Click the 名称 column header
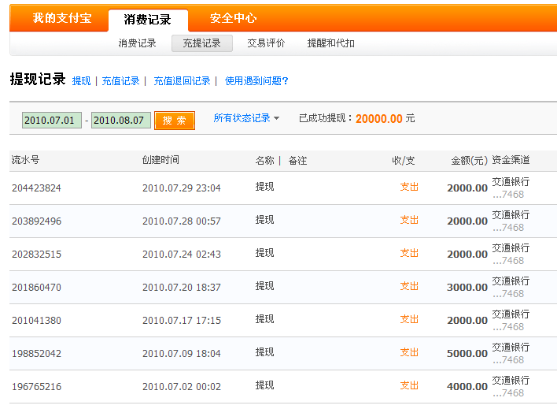557x409 pixels. coord(264,161)
